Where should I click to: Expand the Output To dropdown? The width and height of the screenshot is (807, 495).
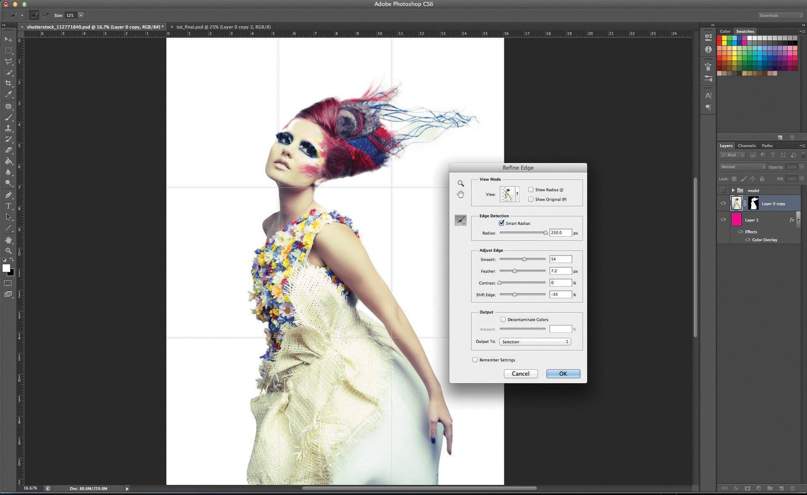point(567,341)
